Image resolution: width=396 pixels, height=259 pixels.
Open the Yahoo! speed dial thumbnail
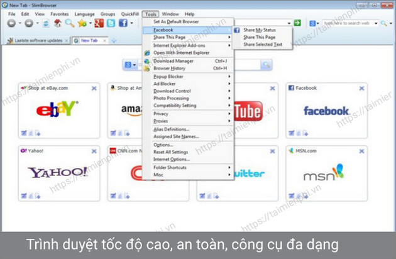[x=57, y=172]
